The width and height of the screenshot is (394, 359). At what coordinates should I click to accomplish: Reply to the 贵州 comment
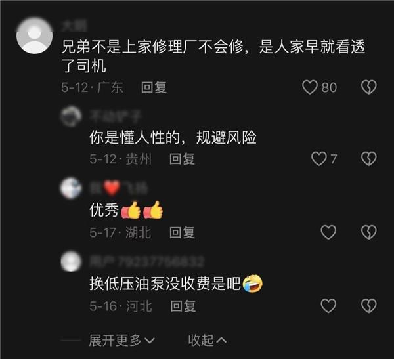pyautogui.click(x=182, y=159)
